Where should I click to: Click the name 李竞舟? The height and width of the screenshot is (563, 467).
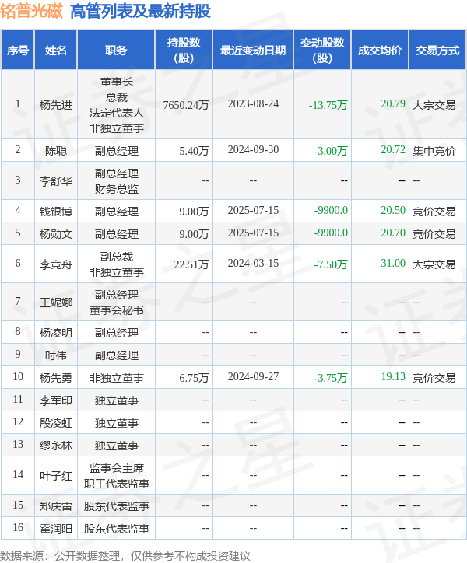(56, 264)
